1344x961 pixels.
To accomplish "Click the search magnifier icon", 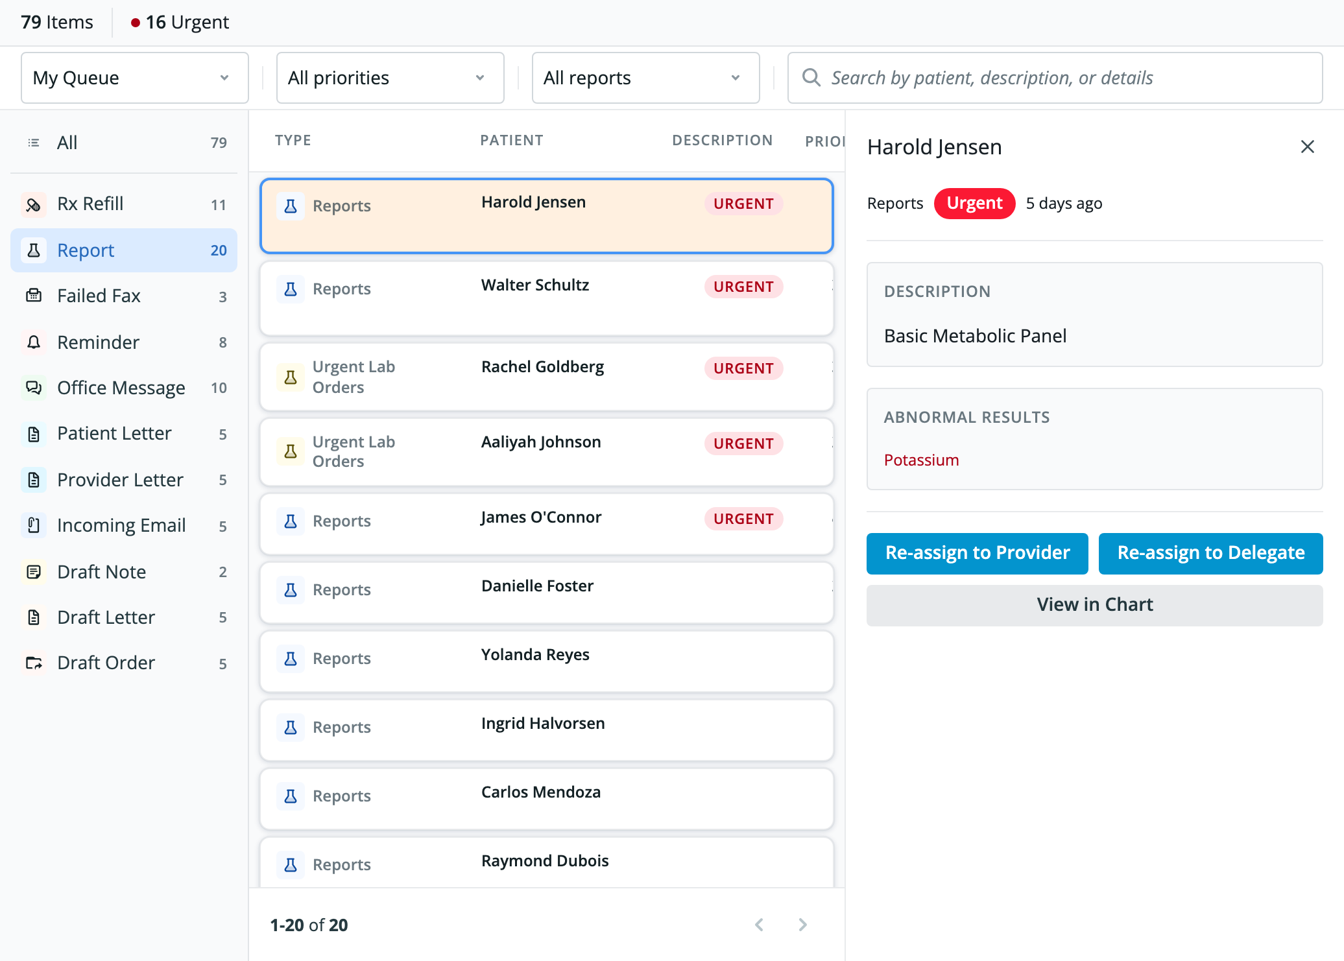I will (x=811, y=78).
